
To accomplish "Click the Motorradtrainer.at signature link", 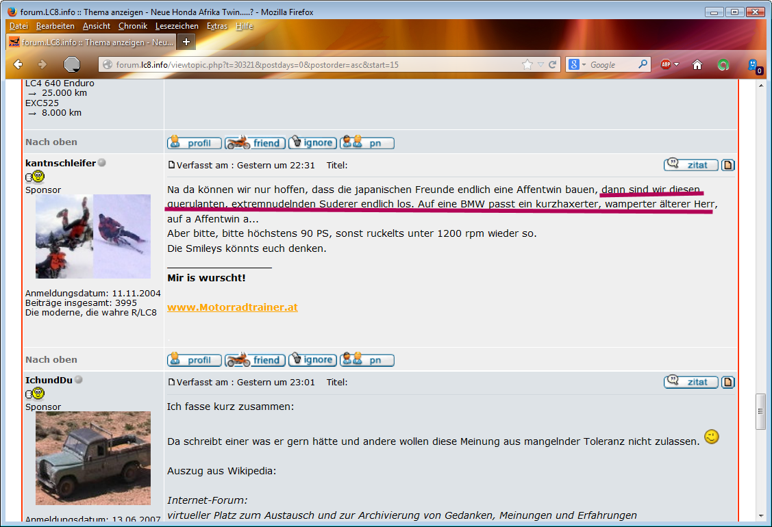I will point(232,307).
